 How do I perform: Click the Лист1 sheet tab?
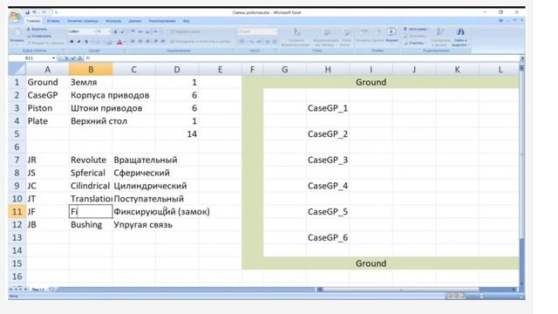[38, 290]
